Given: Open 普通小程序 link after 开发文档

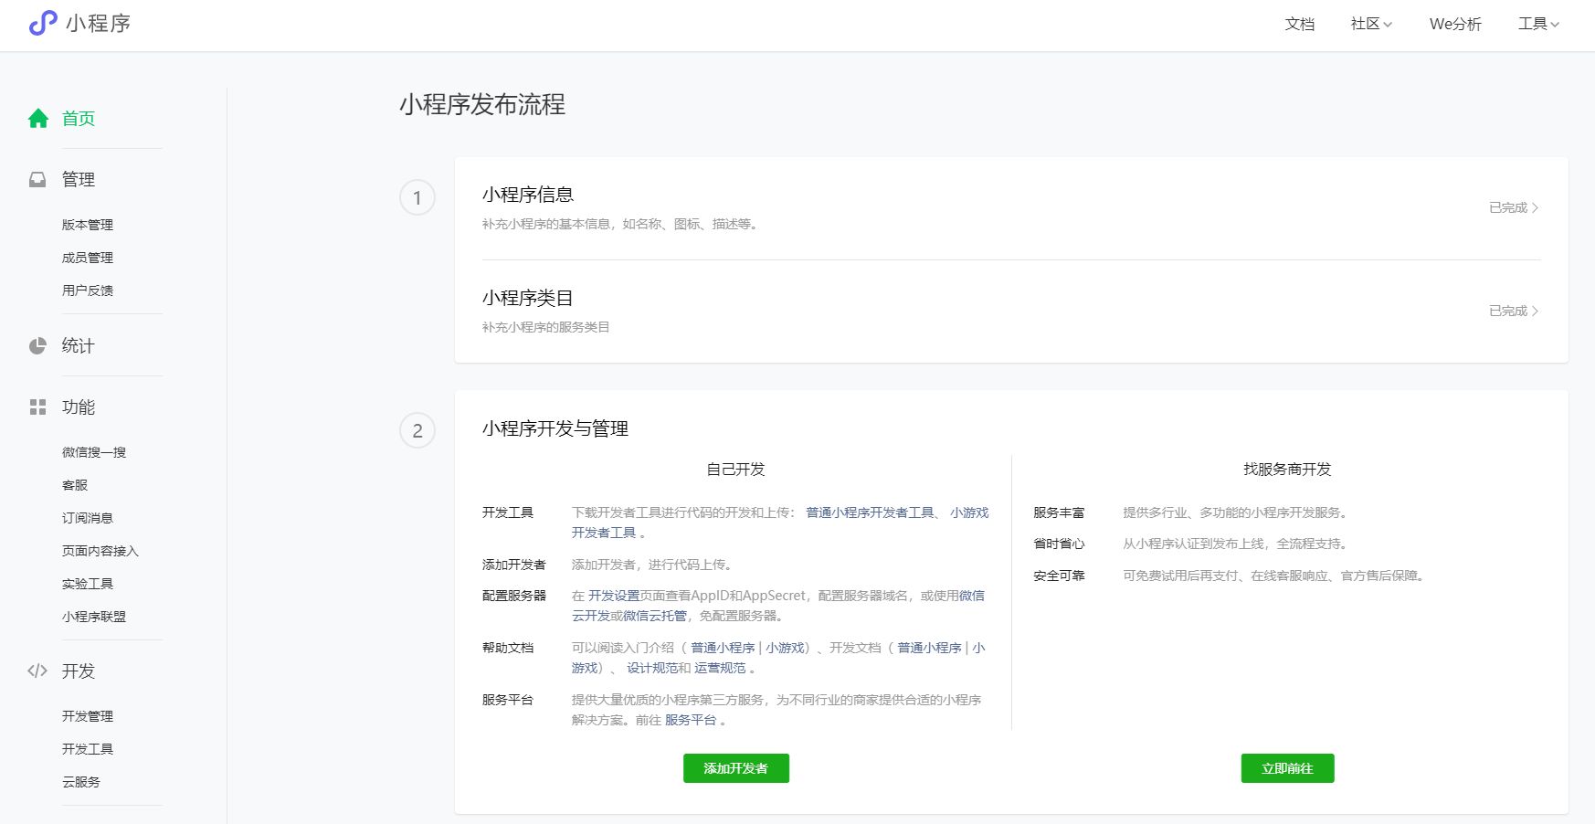Looking at the screenshot, I should point(929,648).
